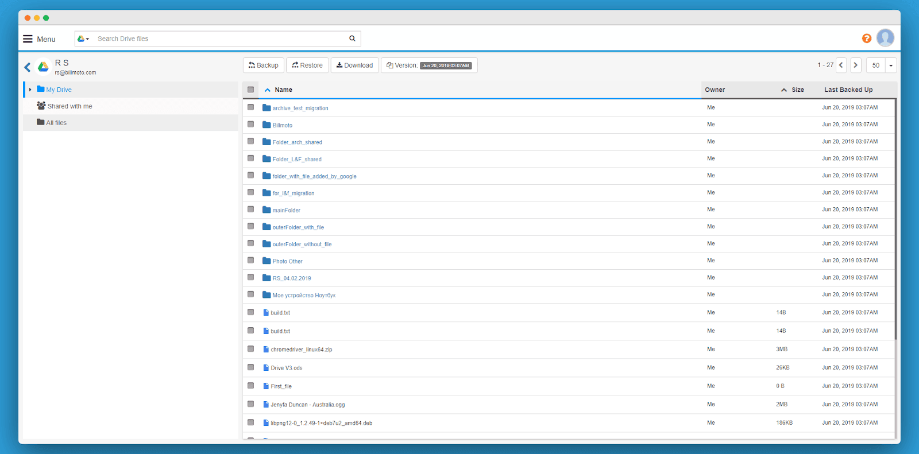
Task: Check the Мое устройство Ноутбук checkbox
Action: coord(250,294)
